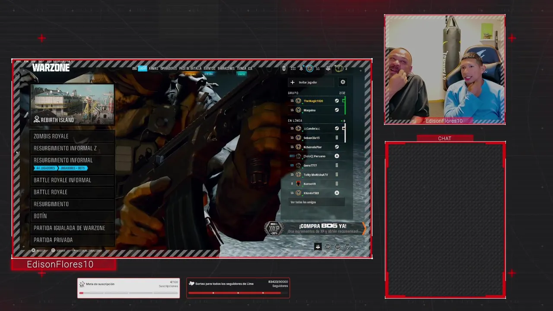The image size is (553, 311).
Task: Click the ¡COMPRA BO6 YA! banner
Action: click(x=315, y=228)
